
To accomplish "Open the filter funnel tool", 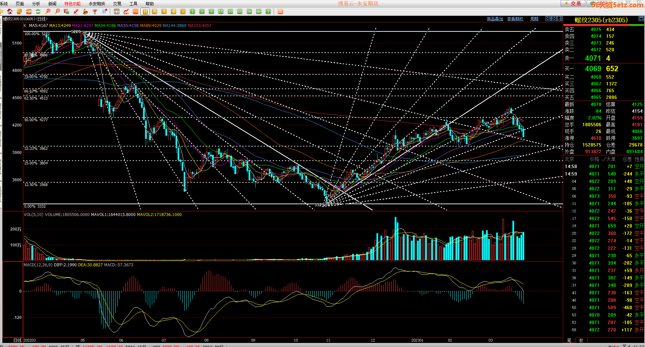I will (x=95, y=11).
